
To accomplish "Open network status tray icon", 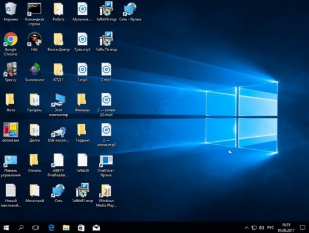I will point(254,227).
